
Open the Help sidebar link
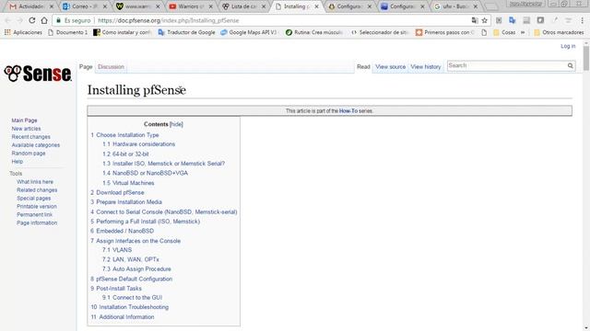(17, 162)
